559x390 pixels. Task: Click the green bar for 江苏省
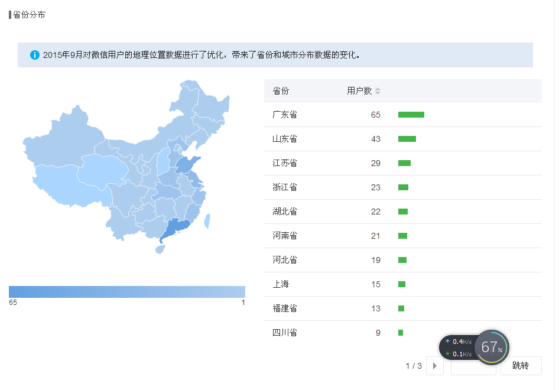coord(404,163)
